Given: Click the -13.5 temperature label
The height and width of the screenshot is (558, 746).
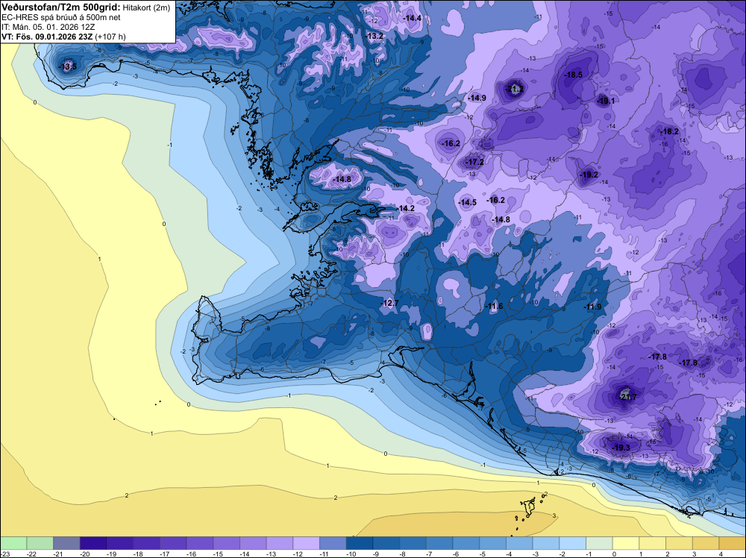Looking at the screenshot, I should tap(68, 66).
